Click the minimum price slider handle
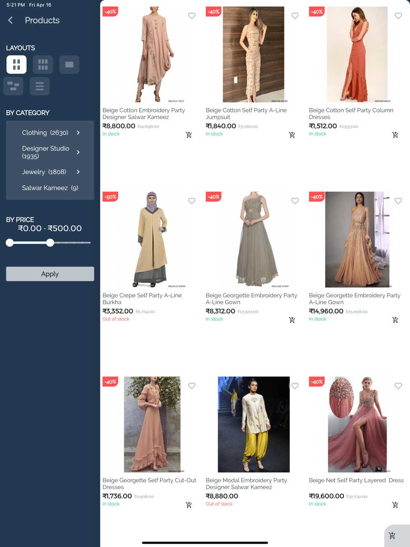410x547 pixels. coord(10,243)
